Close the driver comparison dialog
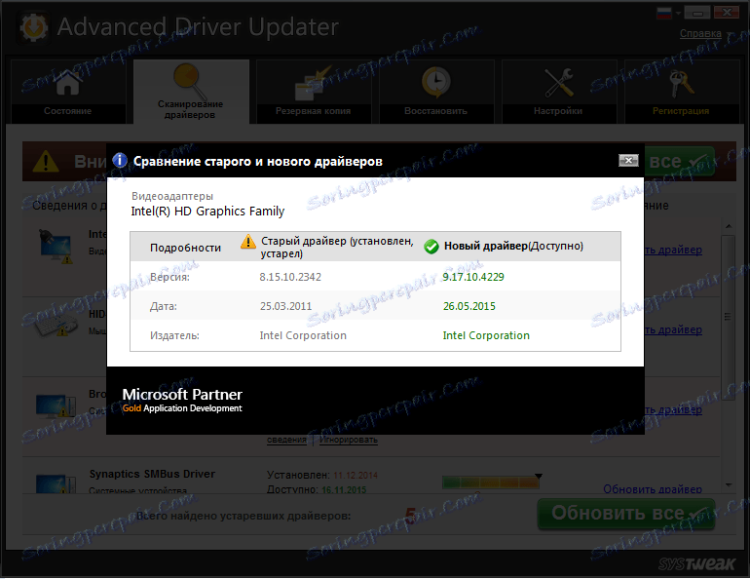This screenshot has width=750, height=579. pyautogui.click(x=628, y=160)
